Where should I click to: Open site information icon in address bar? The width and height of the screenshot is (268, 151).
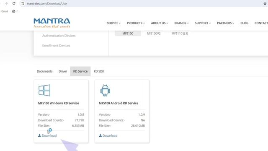[23, 3]
